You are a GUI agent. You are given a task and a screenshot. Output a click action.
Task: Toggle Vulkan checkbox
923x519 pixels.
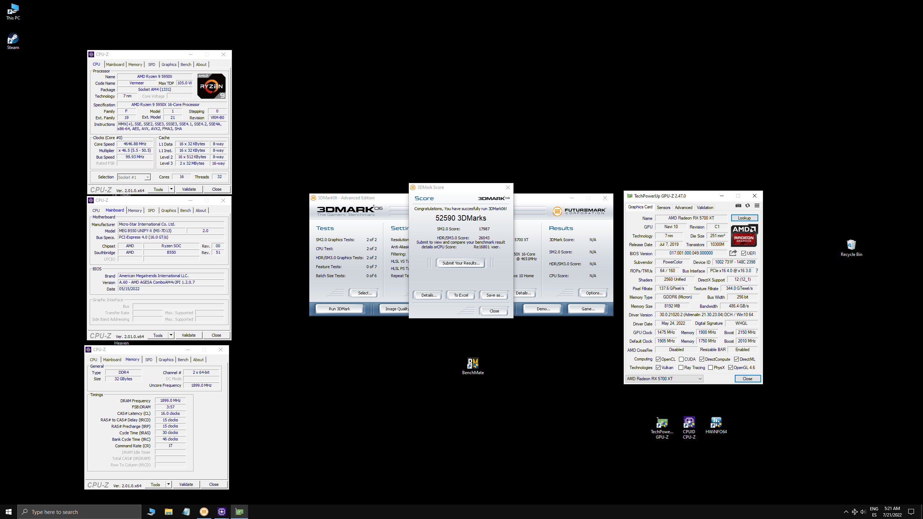click(x=658, y=368)
